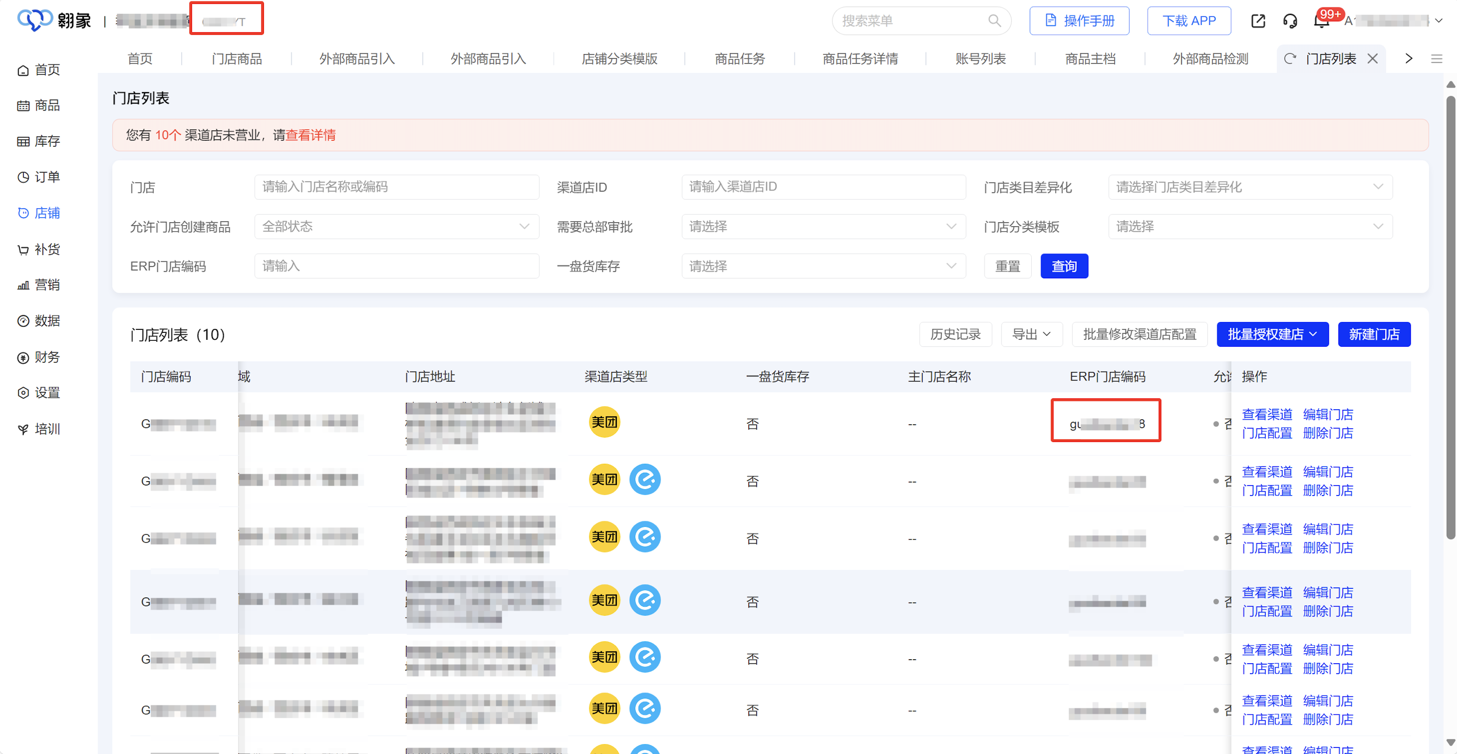Click the 查询 button
Image resolution: width=1457 pixels, height=754 pixels.
coord(1064,266)
